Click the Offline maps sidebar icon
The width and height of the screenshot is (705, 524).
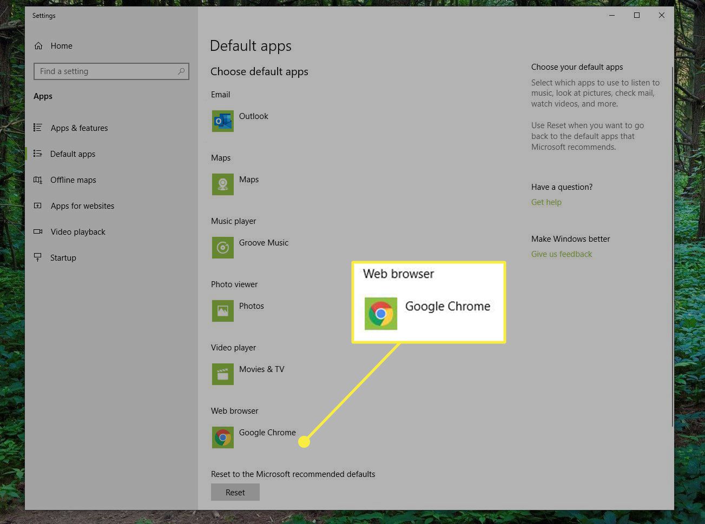tap(38, 180)
